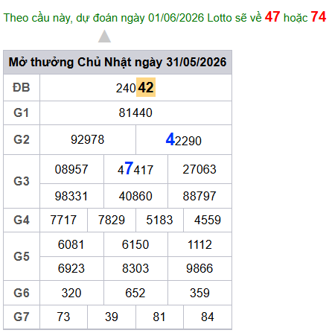This screenshot has width=329, height=333.
Task: Click the G3 number 88797
Action: tap(199, 196)
